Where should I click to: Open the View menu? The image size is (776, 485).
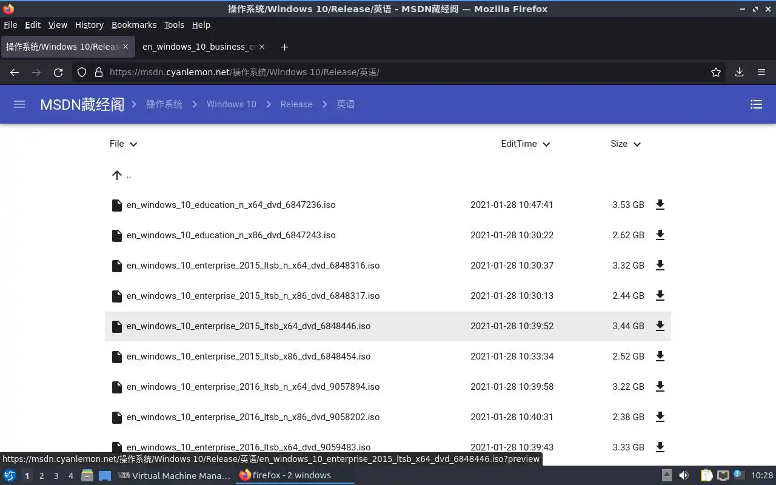click(x=58, y=25)
